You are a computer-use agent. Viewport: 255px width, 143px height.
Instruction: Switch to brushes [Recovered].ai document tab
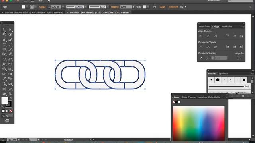33,12
